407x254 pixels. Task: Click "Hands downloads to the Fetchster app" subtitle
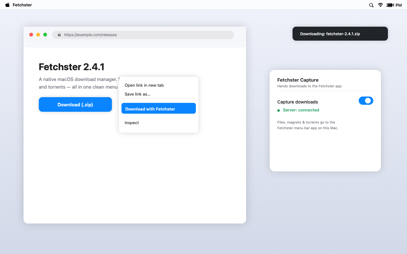coord(309,86)
